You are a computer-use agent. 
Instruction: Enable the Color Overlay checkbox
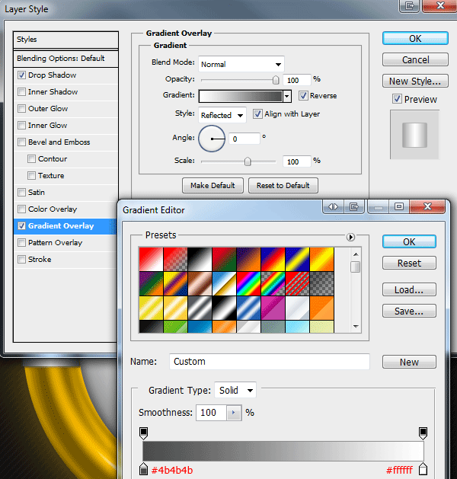(21, 209)
